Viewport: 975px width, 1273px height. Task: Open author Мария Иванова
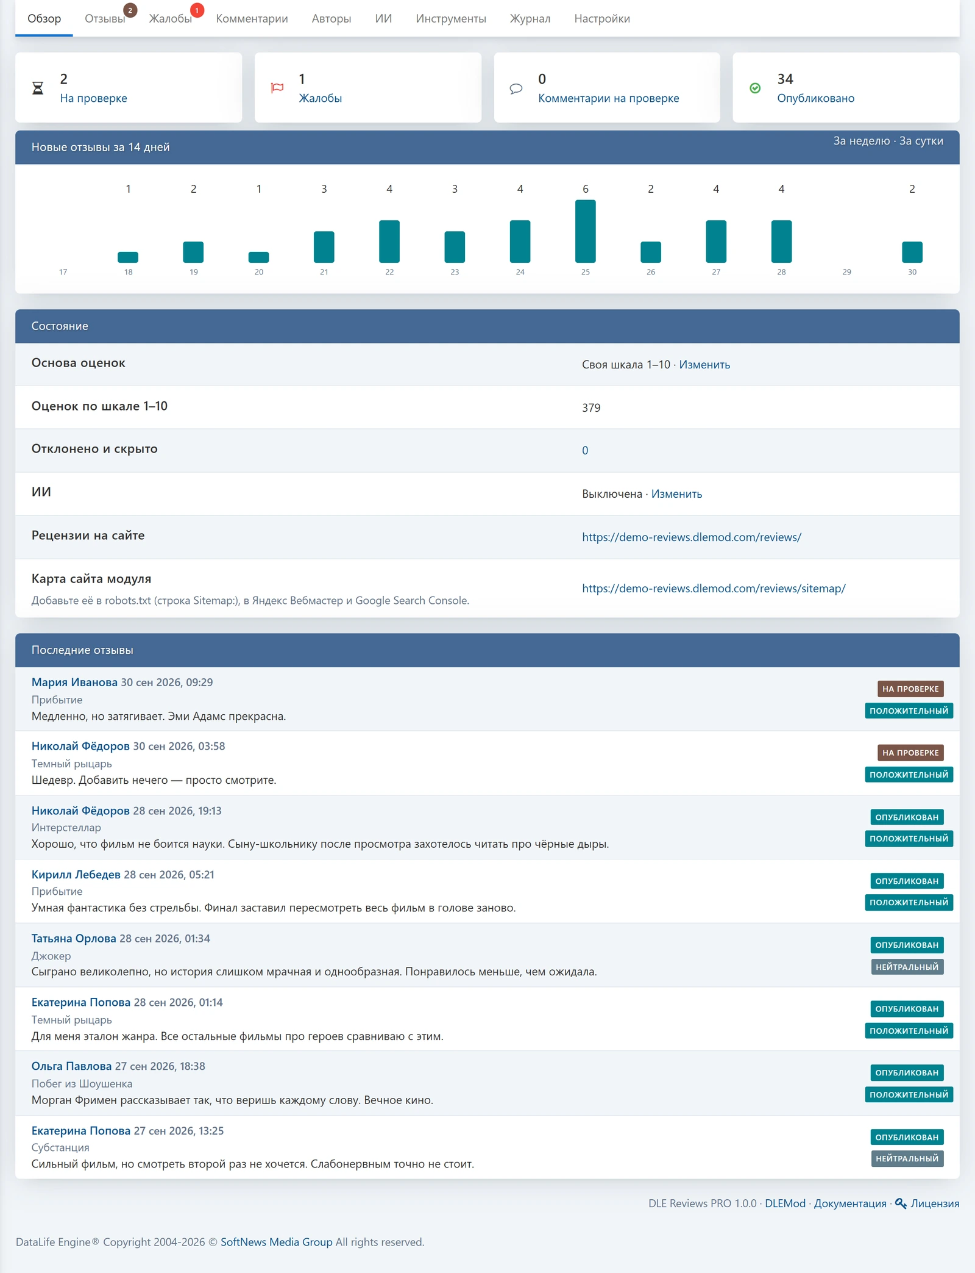[x=74, y=683]
